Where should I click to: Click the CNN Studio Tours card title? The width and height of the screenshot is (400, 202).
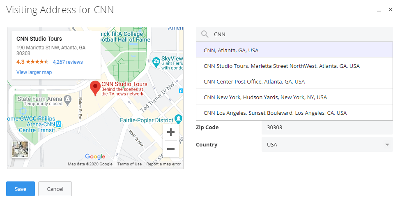(x=39, y=39)
